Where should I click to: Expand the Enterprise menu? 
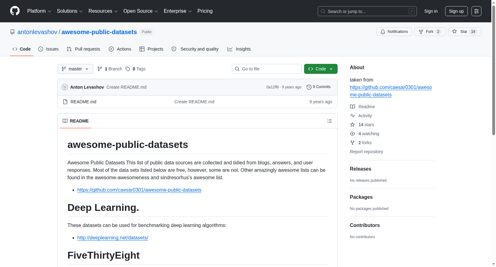coord(178,11)
